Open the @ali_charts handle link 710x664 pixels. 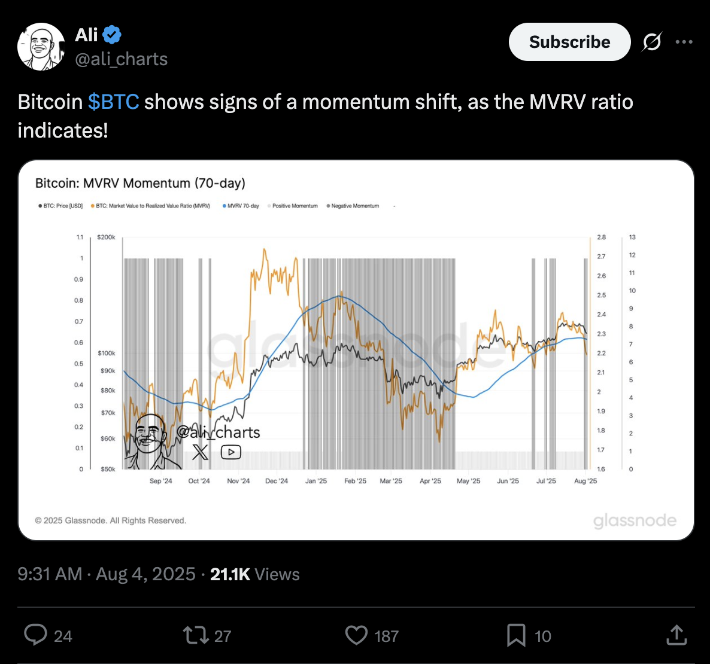pyautogui.click(x=122, y=59)
